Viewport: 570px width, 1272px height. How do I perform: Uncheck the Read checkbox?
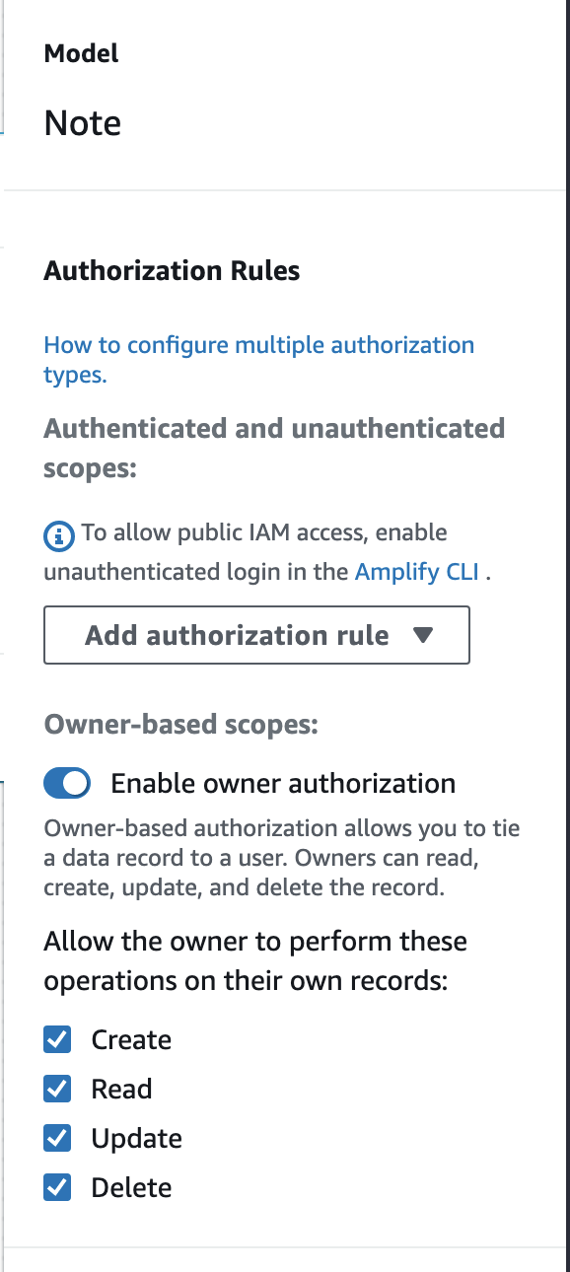[58, 1089]
